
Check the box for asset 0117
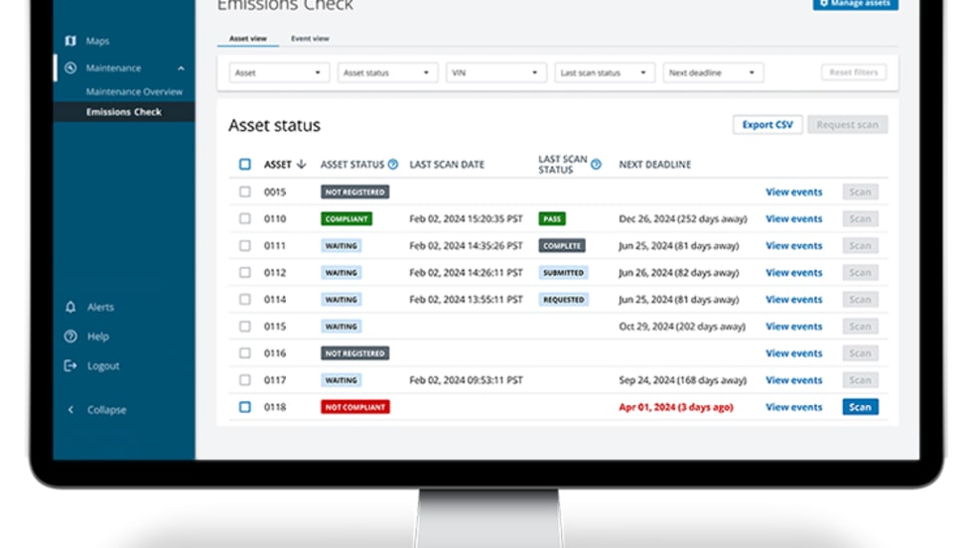click(x=245, y=380)
